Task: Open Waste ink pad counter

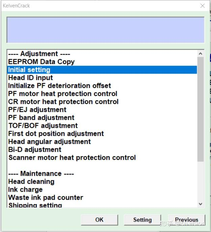Action: point(46,198)
